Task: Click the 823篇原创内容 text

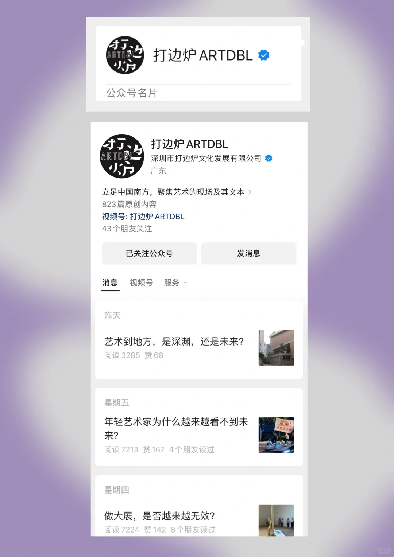Action: [x=129, y=204]
